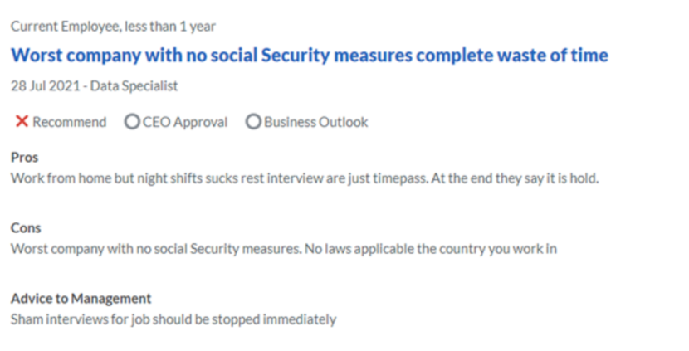Select the CEO Approval label
Viewport: 689px width, 351px height.
[185, 122]
